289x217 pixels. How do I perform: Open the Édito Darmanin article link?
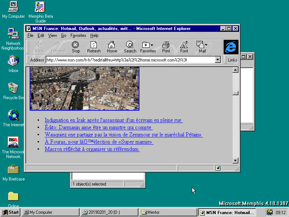pos(99,127)
